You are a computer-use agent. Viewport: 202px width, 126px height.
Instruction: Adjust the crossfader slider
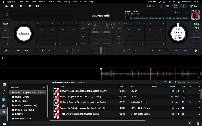tap(101, 51)
